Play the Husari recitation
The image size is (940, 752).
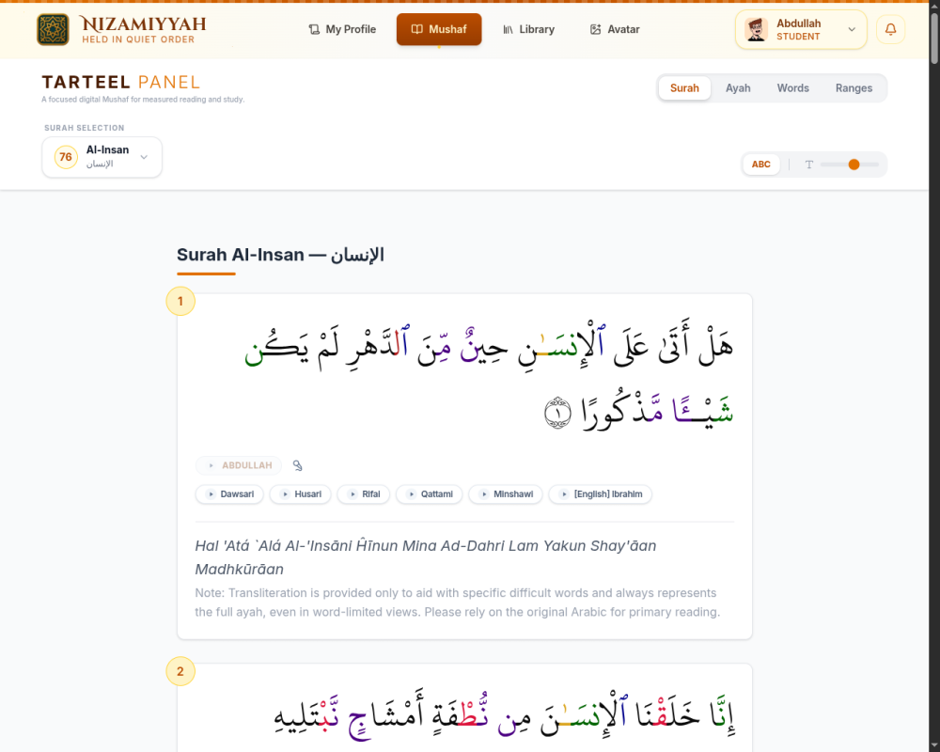click(x=301, y=494)
